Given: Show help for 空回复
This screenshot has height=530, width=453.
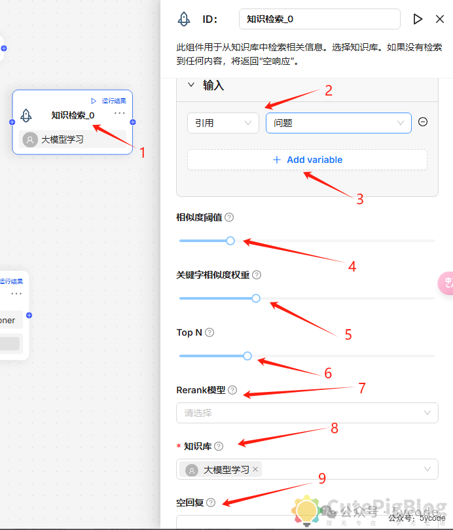Looking at the screenshot, I should tap(211, 503).
